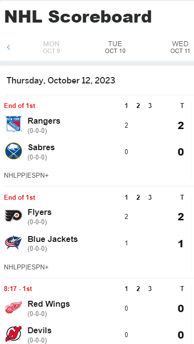194x344 pixels.
Task: Open the Flyers team link
Action: pyautogui.click(x=39, y=212)
